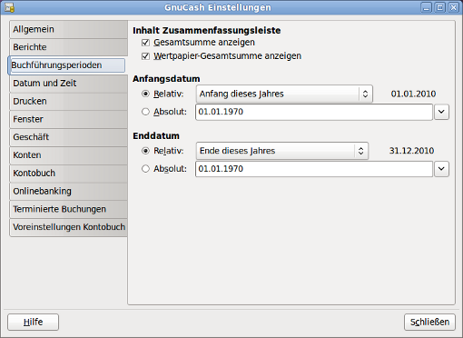This screenshot has height=338, width=463.
Task: Open the Allgemein settings tab
Action: (68, 29)
